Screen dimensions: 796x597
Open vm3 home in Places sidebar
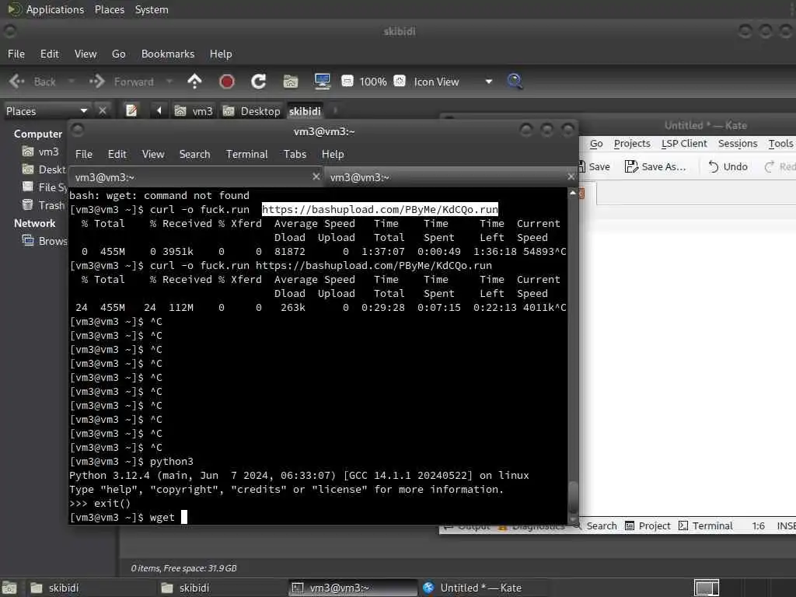pyautogui.click(x=40, y=152)
